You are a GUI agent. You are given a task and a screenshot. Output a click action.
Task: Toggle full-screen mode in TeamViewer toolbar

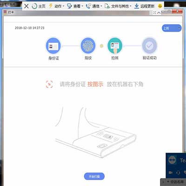point(154,13)
